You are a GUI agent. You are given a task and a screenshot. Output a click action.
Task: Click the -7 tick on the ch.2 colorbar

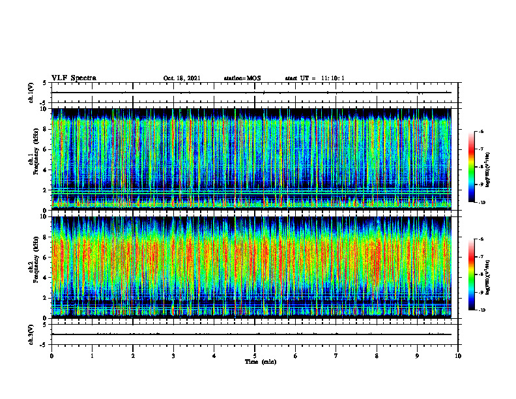click(x=481, y=257)
